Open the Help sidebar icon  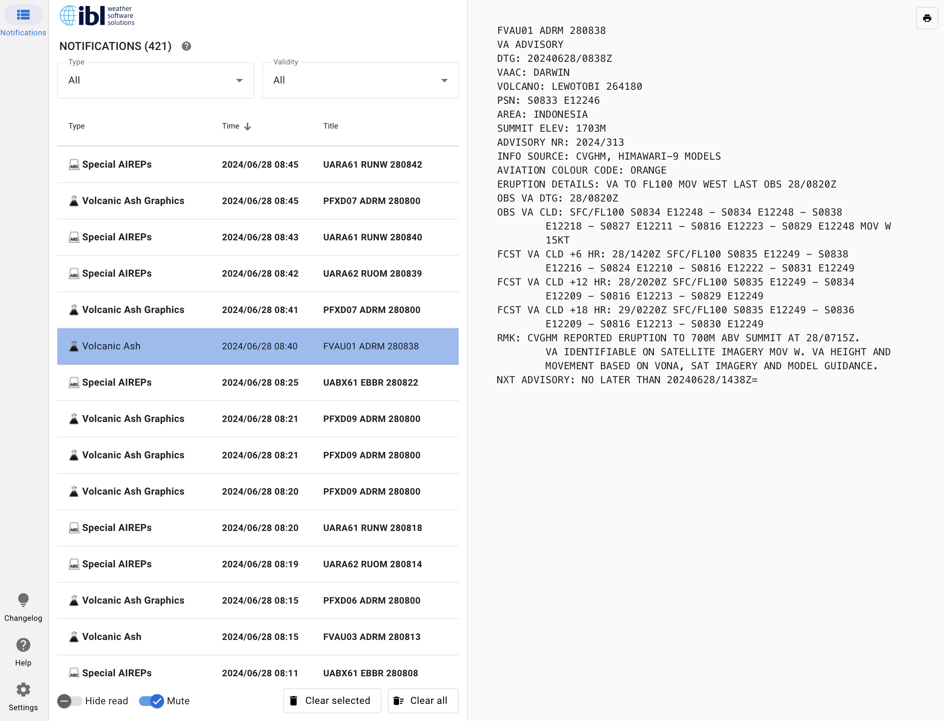pyautogui.click(x=23, y=645)
